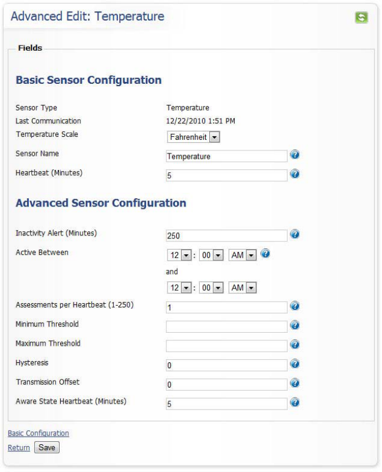Click help icon beside Heartbeat (Minutes) field
This screenshot has width=382, height=472.
point(295,174)
